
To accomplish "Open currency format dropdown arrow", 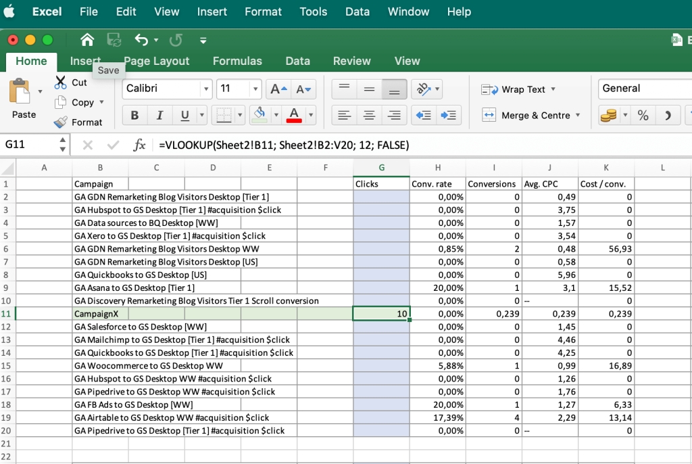I will click(x=625, y=116).
